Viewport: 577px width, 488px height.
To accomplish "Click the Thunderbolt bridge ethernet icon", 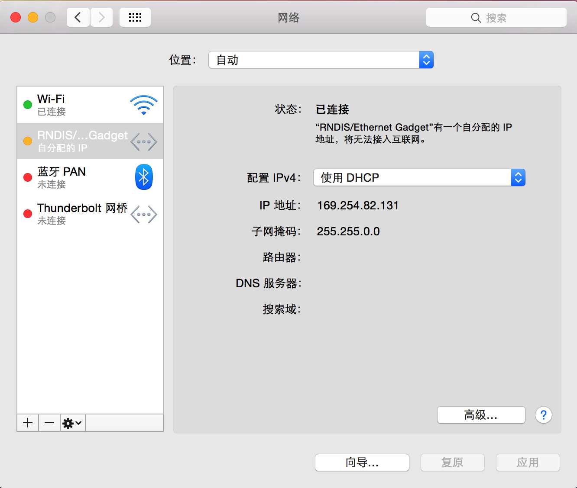I will coord(144,214).
